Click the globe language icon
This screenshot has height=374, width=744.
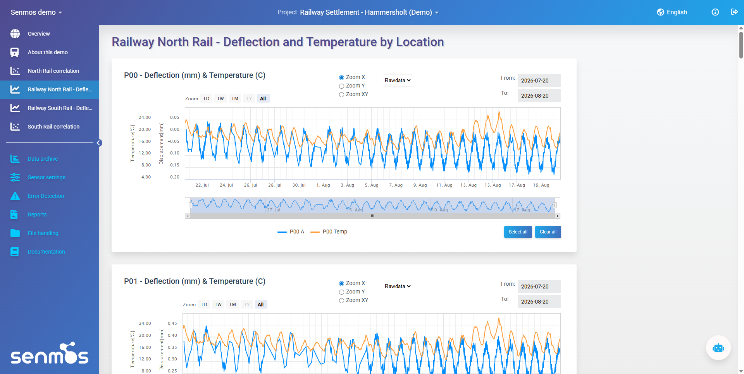[661, 12]
